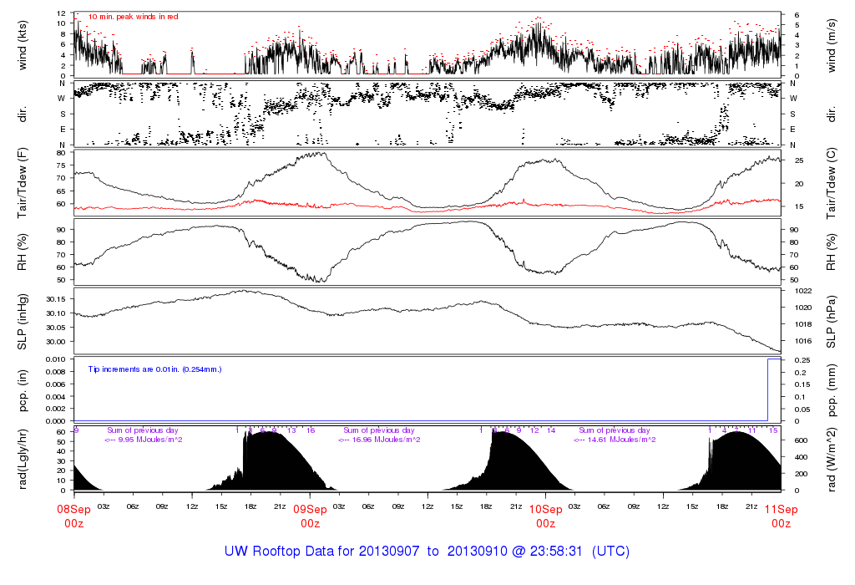Click the '600' value on W/m^2 axis
Viewport: 855px width, 585px height.
coord(801,440)
